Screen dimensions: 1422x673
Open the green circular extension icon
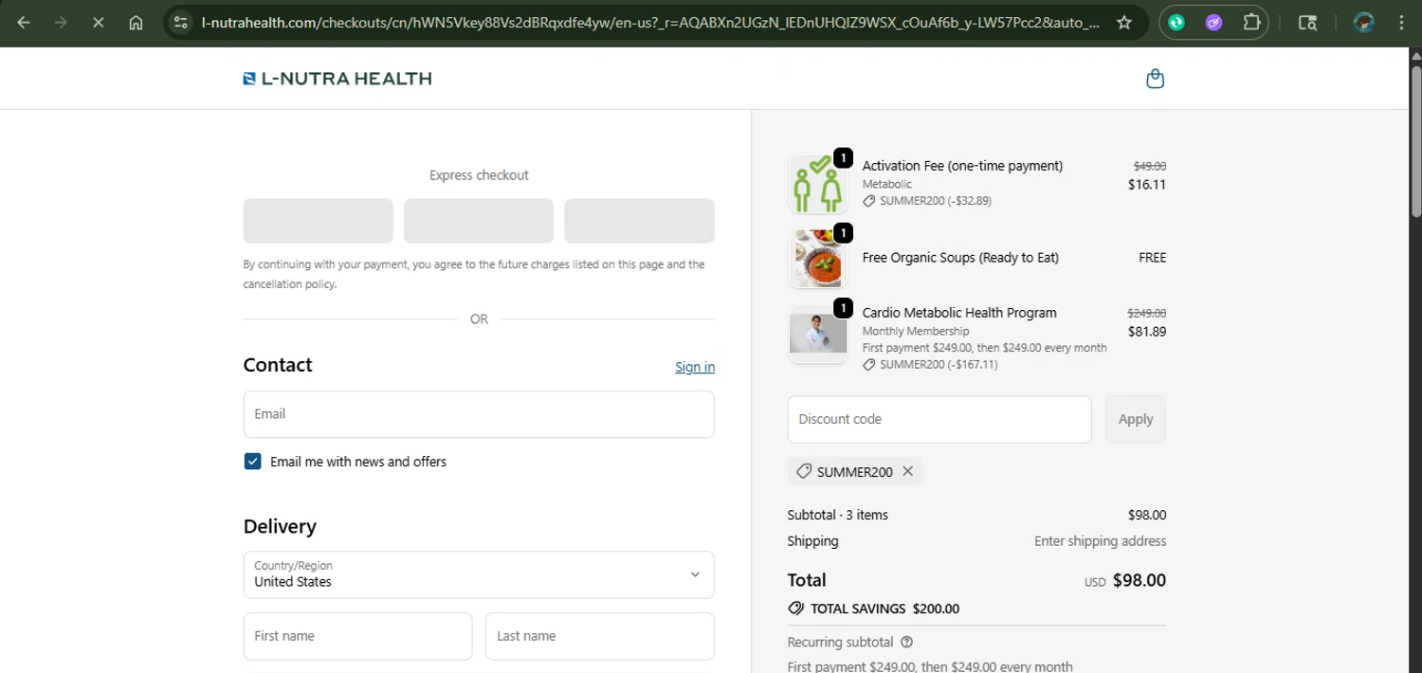[x=1176, y=23]
